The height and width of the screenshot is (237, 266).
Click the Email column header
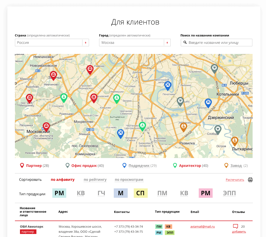click(x=195, y=212)
